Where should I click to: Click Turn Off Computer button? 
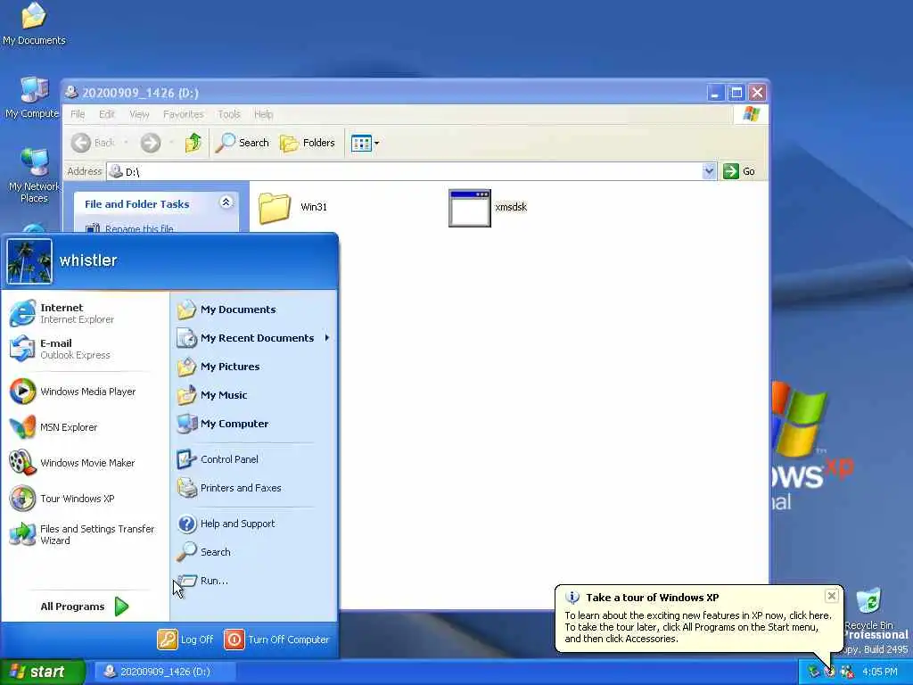point(277,640)
